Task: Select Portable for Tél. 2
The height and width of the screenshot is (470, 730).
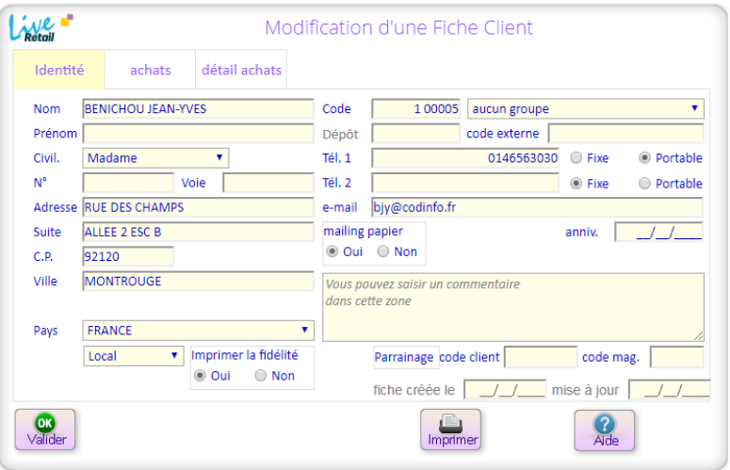Action: point(645,184)
